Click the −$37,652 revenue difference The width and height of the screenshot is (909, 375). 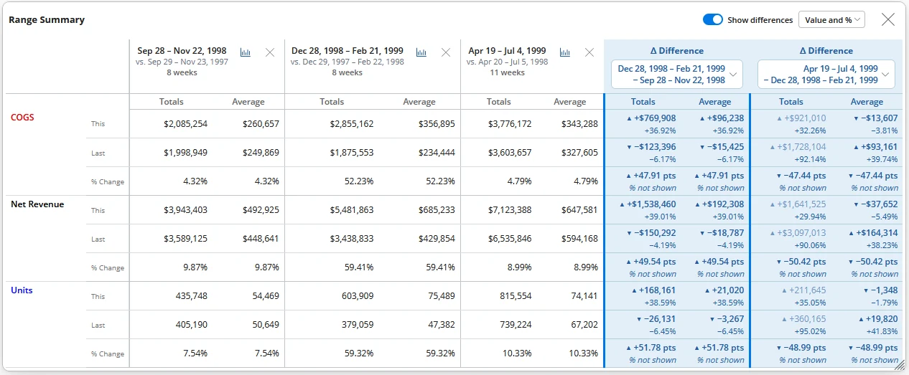tap(879, 204)
